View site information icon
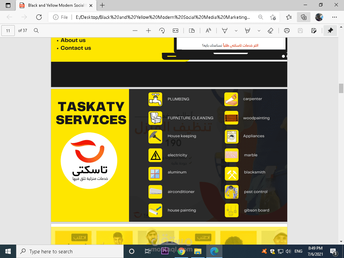This screenshot has height=258, width=344. [56, 17]
